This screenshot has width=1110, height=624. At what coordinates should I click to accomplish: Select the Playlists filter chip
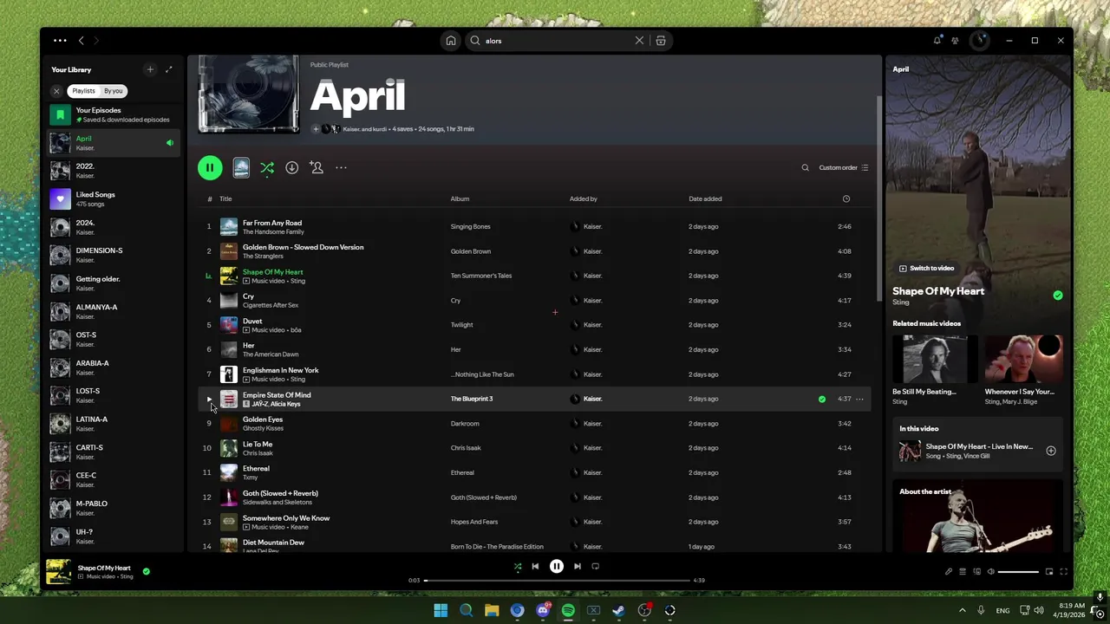83,91
